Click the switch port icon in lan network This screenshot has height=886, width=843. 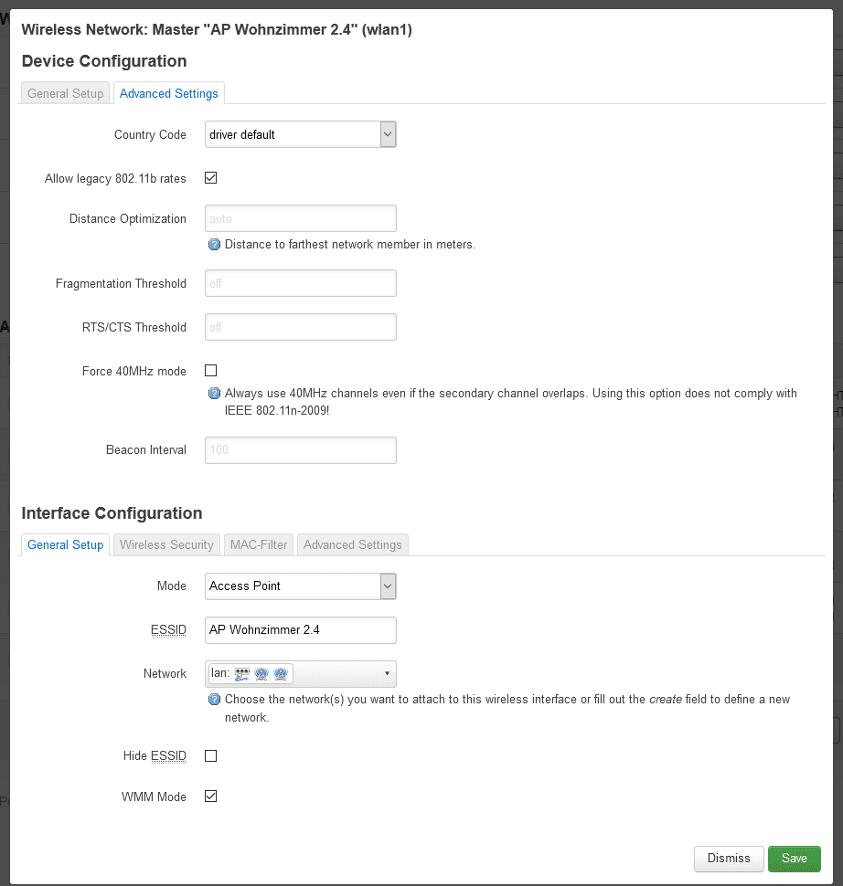tap(242, 674)
